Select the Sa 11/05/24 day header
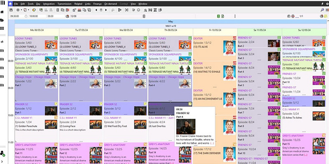329x164 pixels. pos(259,30)
